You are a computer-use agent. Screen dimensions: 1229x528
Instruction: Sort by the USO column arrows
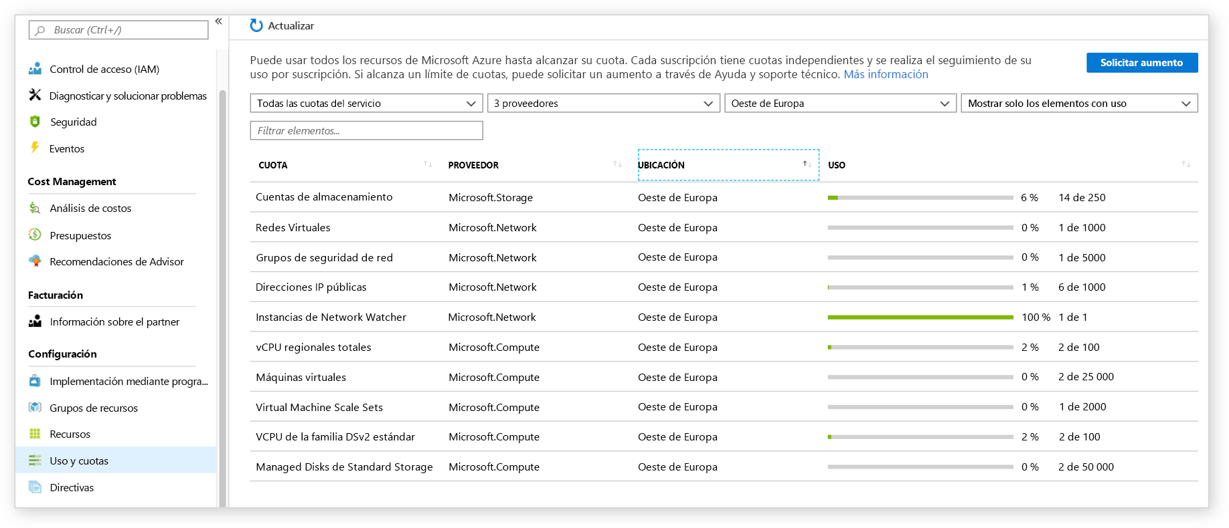coord(1186,164)
